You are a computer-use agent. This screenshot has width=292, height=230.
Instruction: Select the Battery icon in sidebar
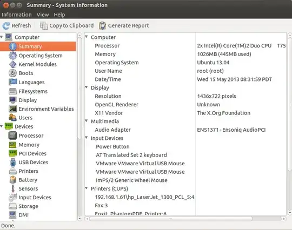pos(12,180)
